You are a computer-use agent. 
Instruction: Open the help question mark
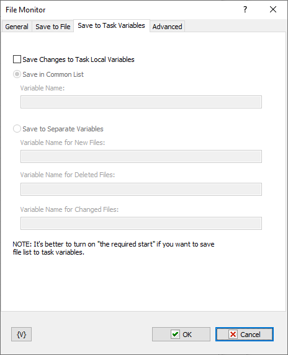245,9
